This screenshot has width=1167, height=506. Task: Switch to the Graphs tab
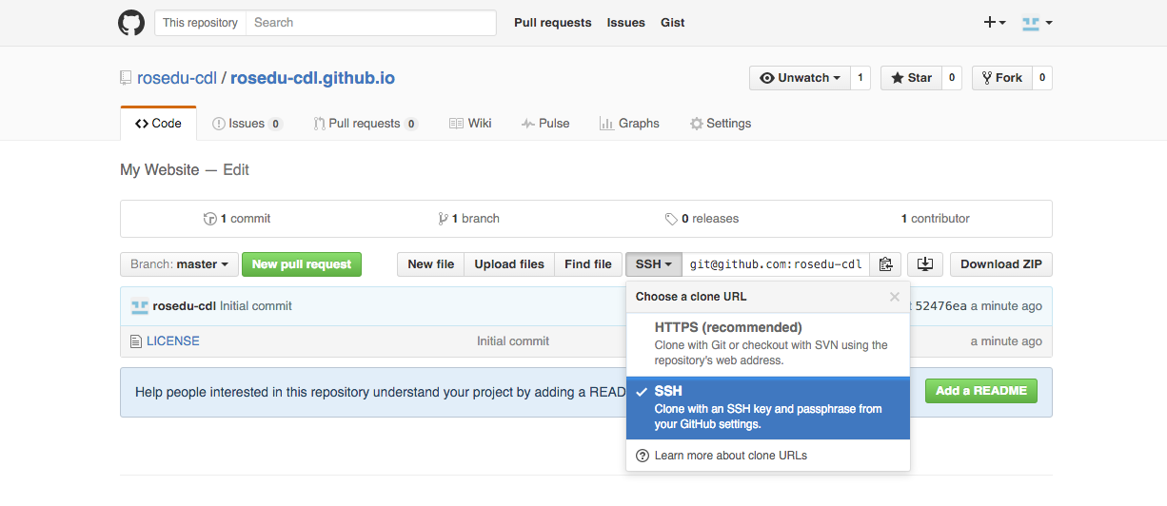point(629,124)
